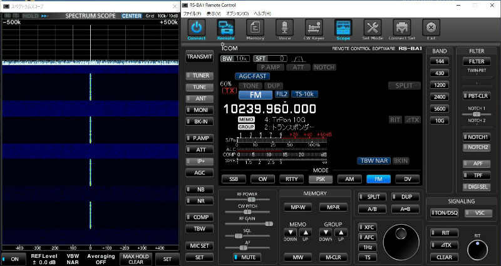This screenshot has width=501, height=266.
Task: Click the TRANSMIT button
Action: (x=200, y=57)
